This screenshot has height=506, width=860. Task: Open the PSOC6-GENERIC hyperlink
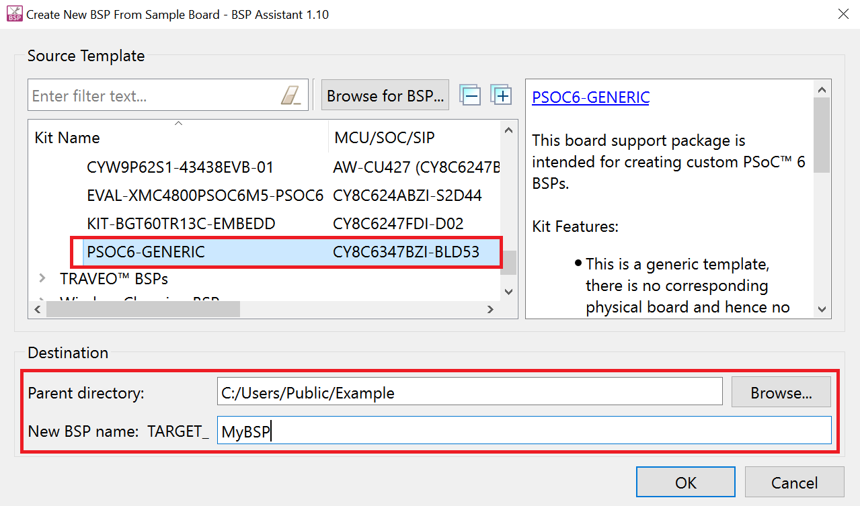(x=590, y=97)
